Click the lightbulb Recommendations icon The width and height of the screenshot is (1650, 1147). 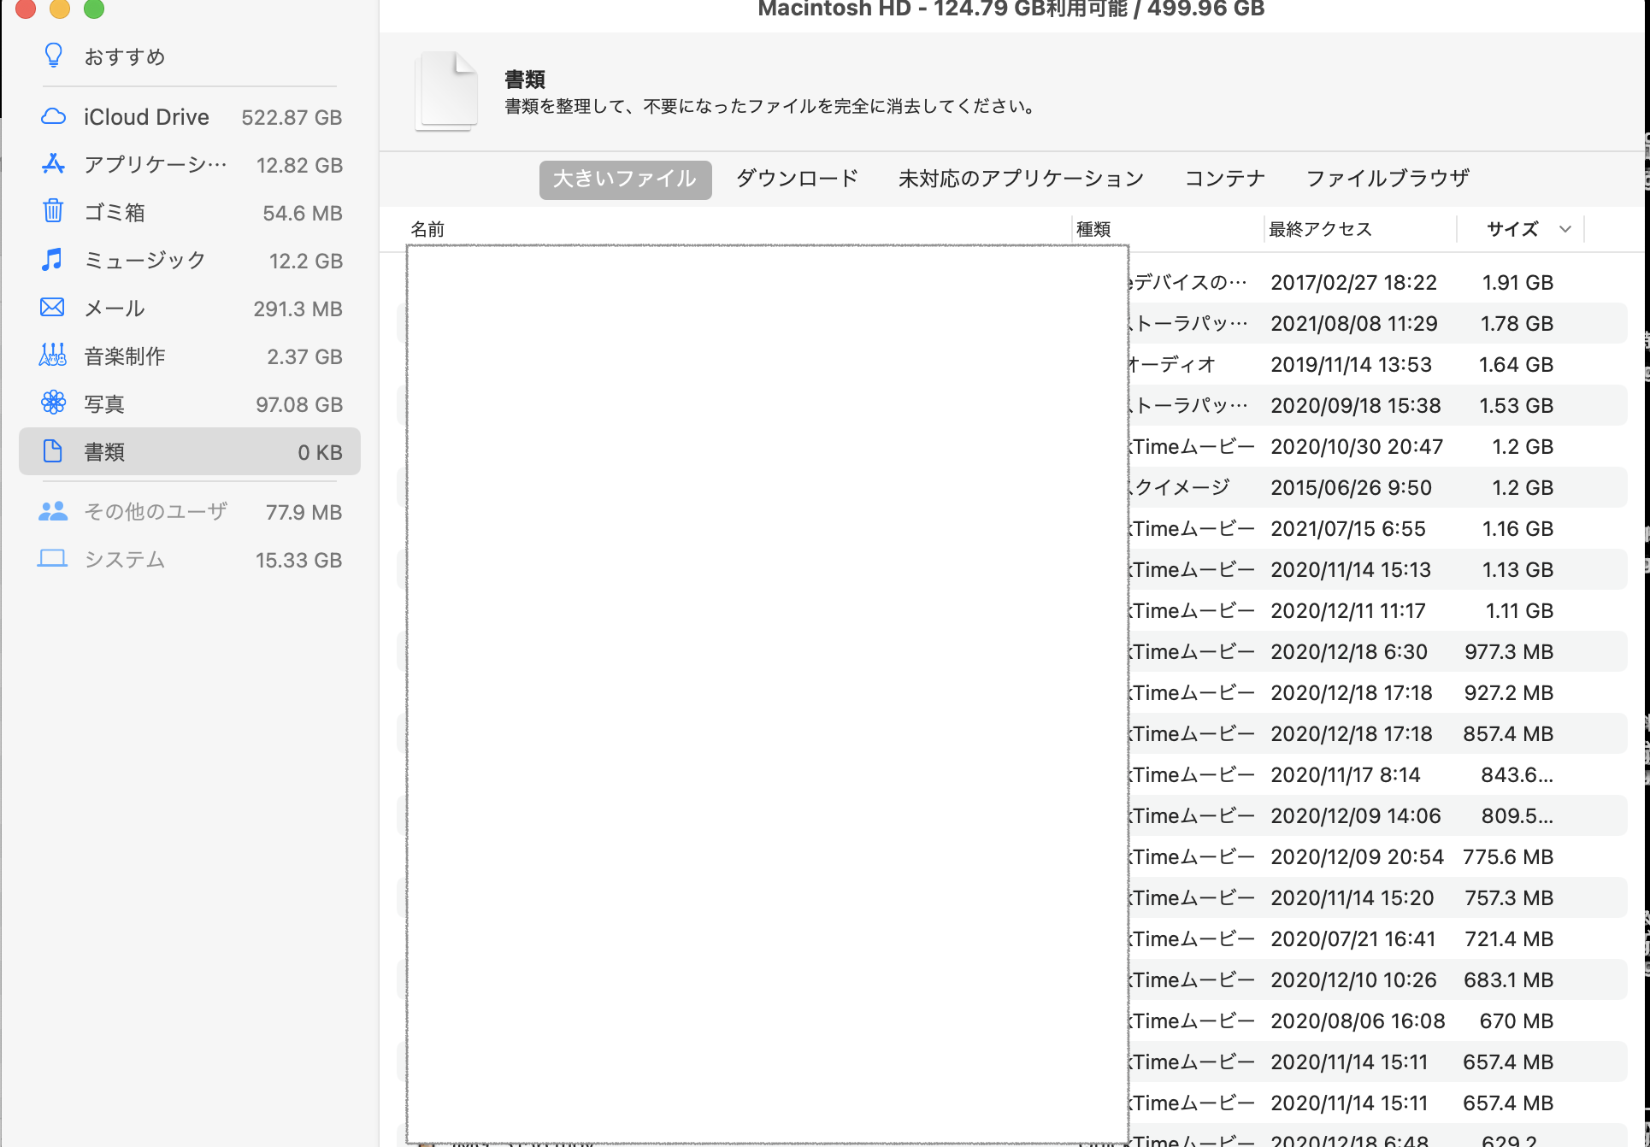pyautogui.click(x=53, y=56)
